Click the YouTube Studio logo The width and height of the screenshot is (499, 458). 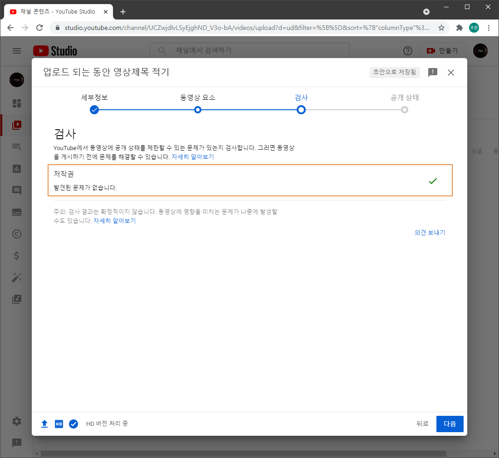point(55,51)
